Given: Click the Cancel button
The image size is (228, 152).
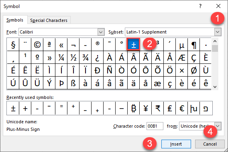Looking at the screenshot, I should [x=210, y=144].
